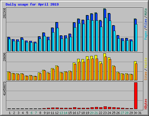Click the orange sites bar for day 16

point(75,72)
